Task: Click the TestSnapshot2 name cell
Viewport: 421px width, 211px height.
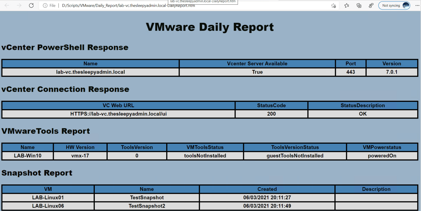Action: point(147,206)
